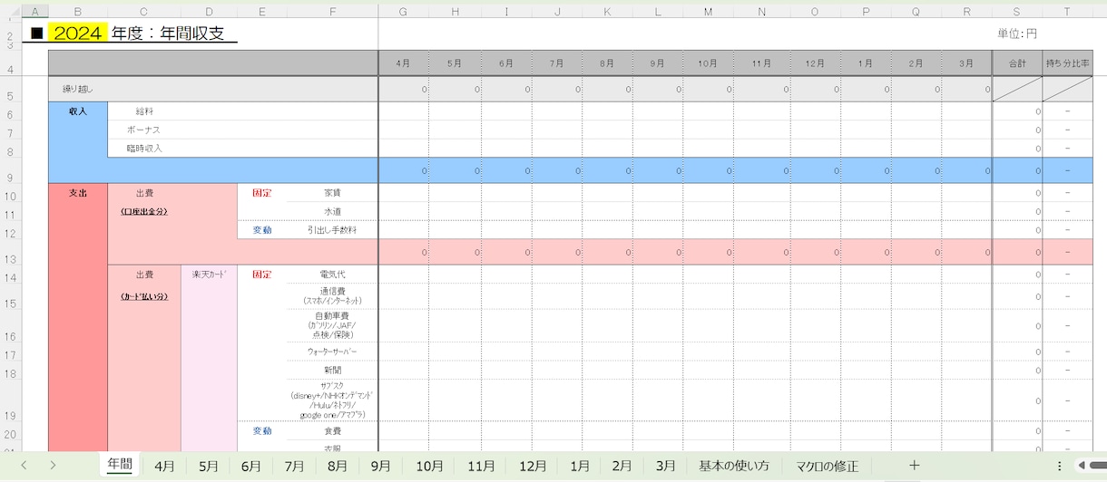The width and height of the screenshot is (1107, 482).
Task: Select the 収入 category cell
Action: coord(77,111)
